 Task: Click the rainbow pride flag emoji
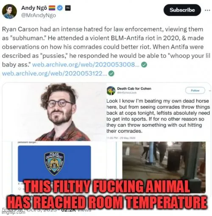[52, 8]
